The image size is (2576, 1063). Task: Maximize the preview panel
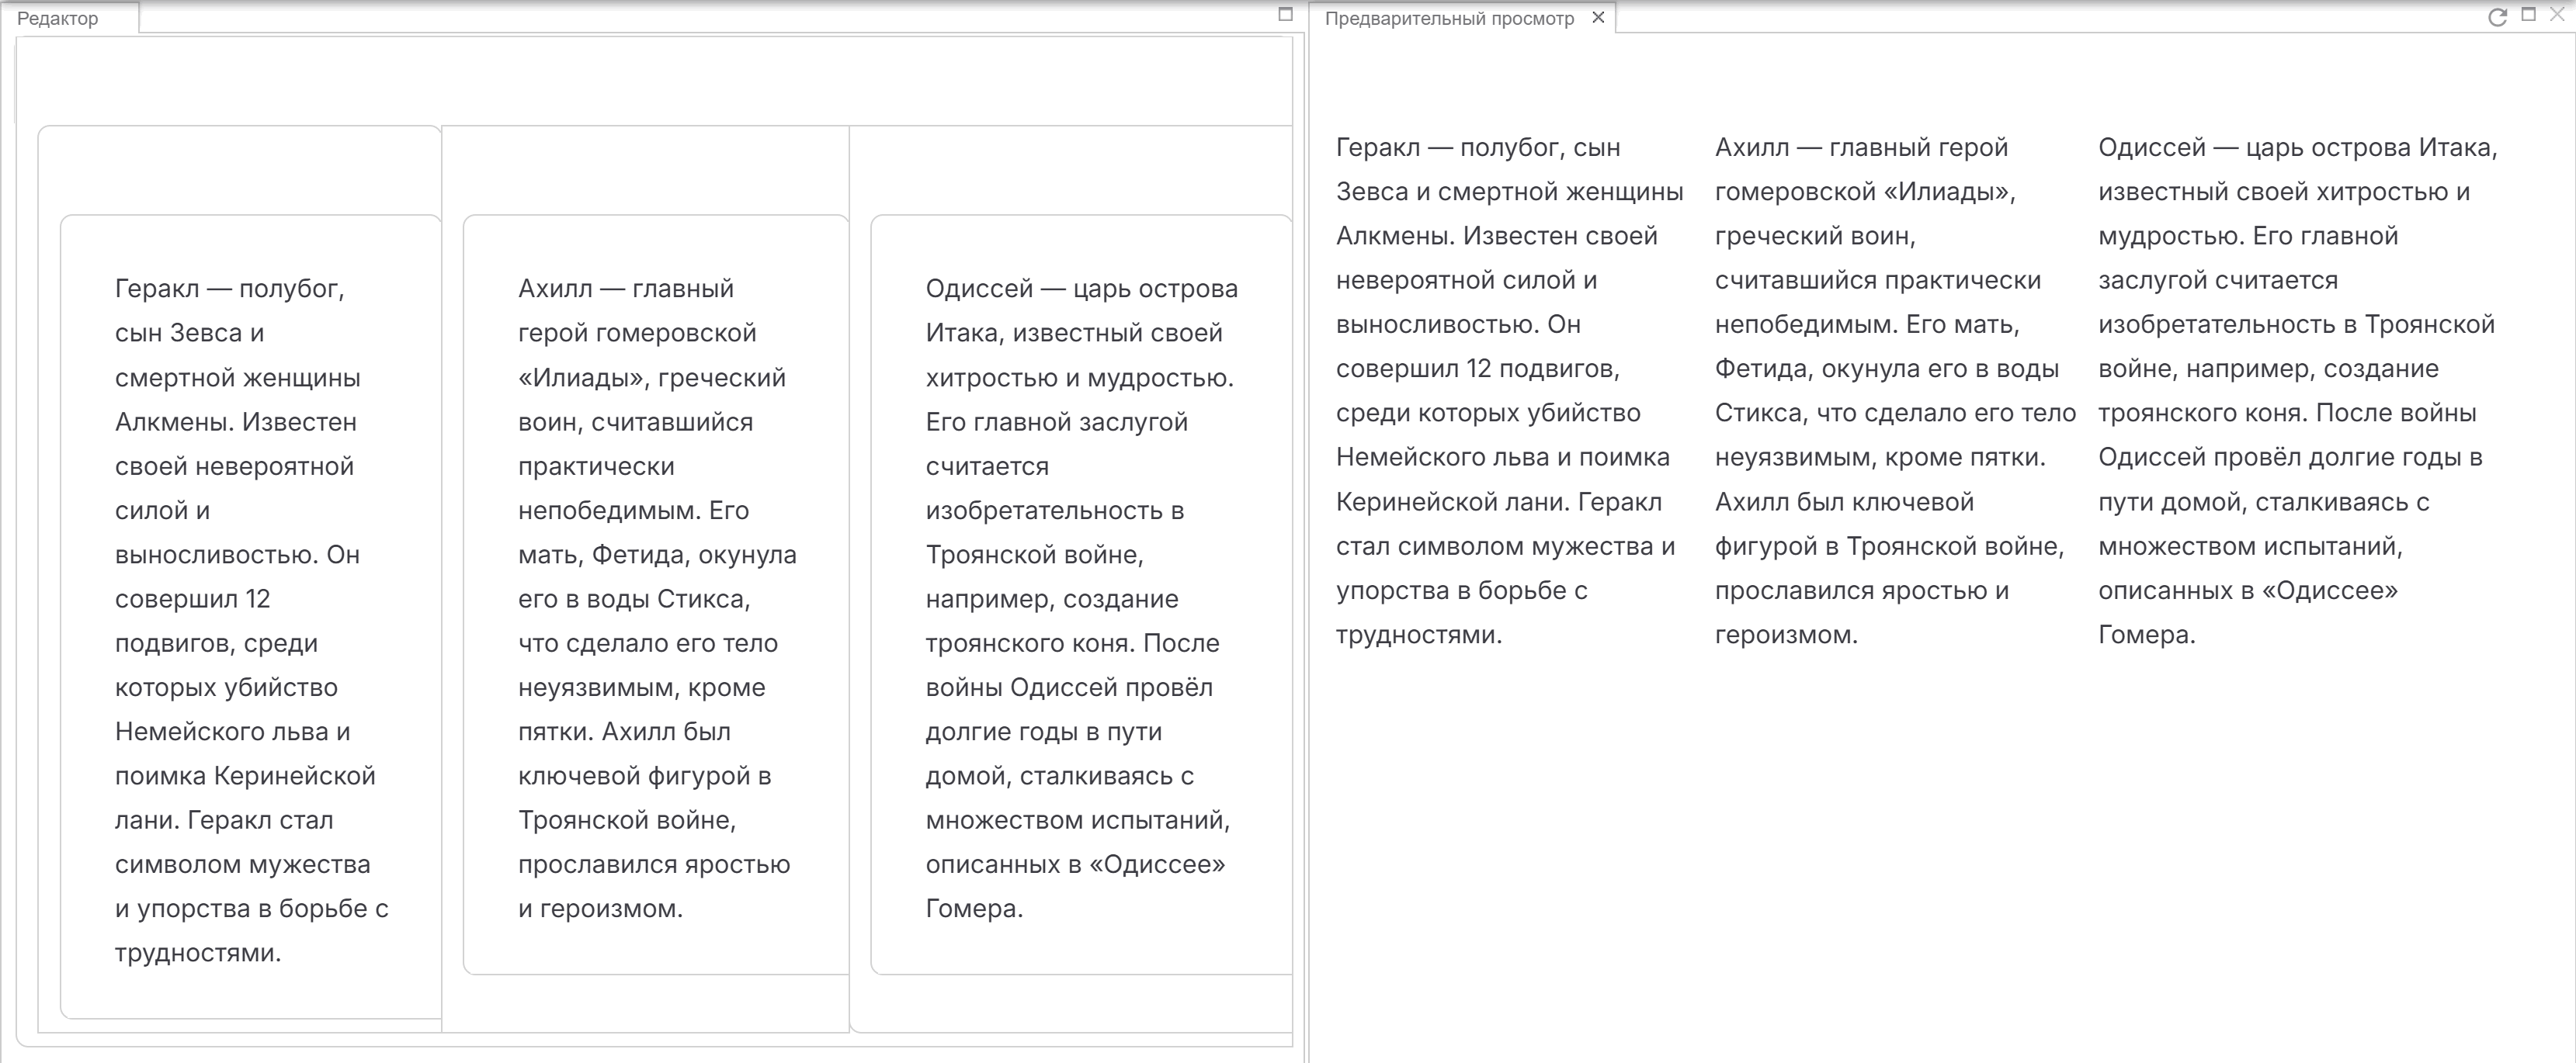click(x=2529, y=14)
